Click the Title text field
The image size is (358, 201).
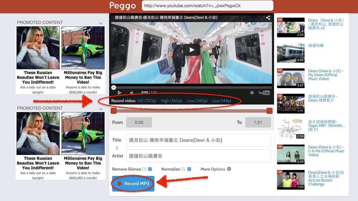click(199, 140)
